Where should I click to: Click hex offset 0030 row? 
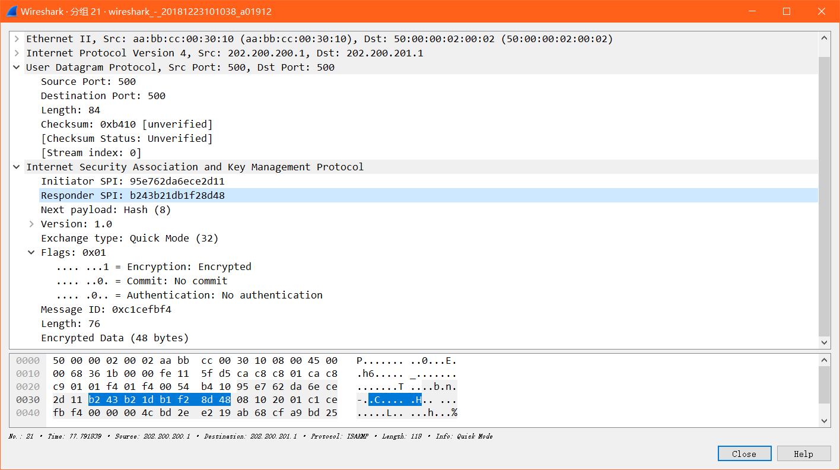tap(28, 399)
